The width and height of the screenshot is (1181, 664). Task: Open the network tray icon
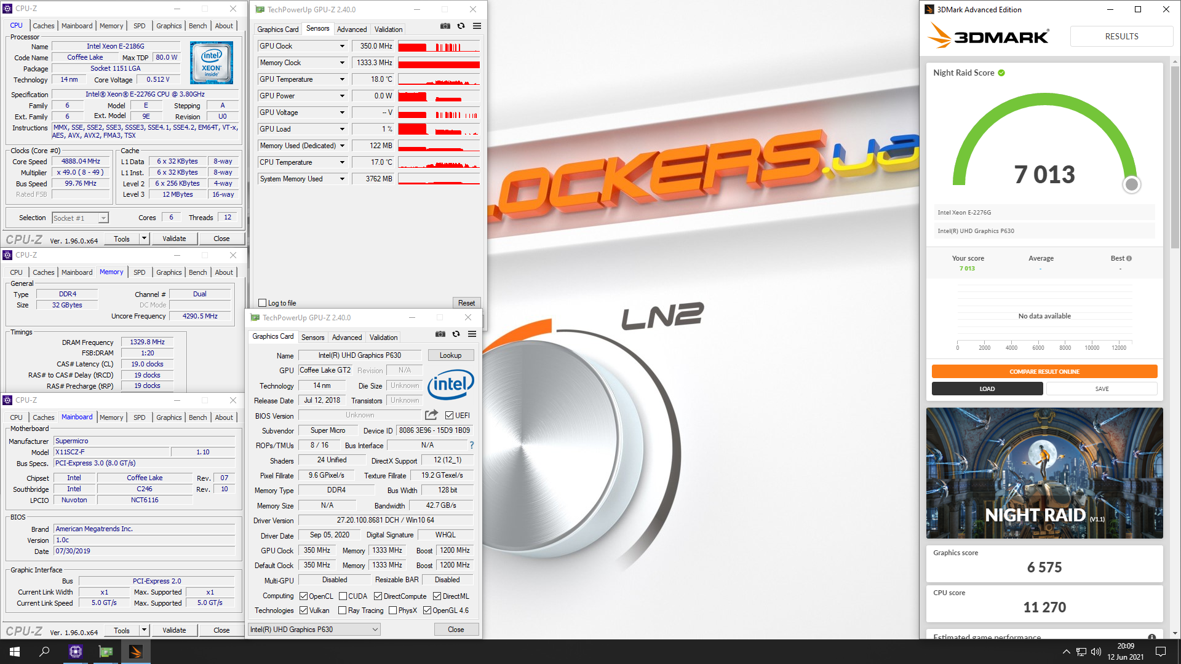click(1081, 652)
